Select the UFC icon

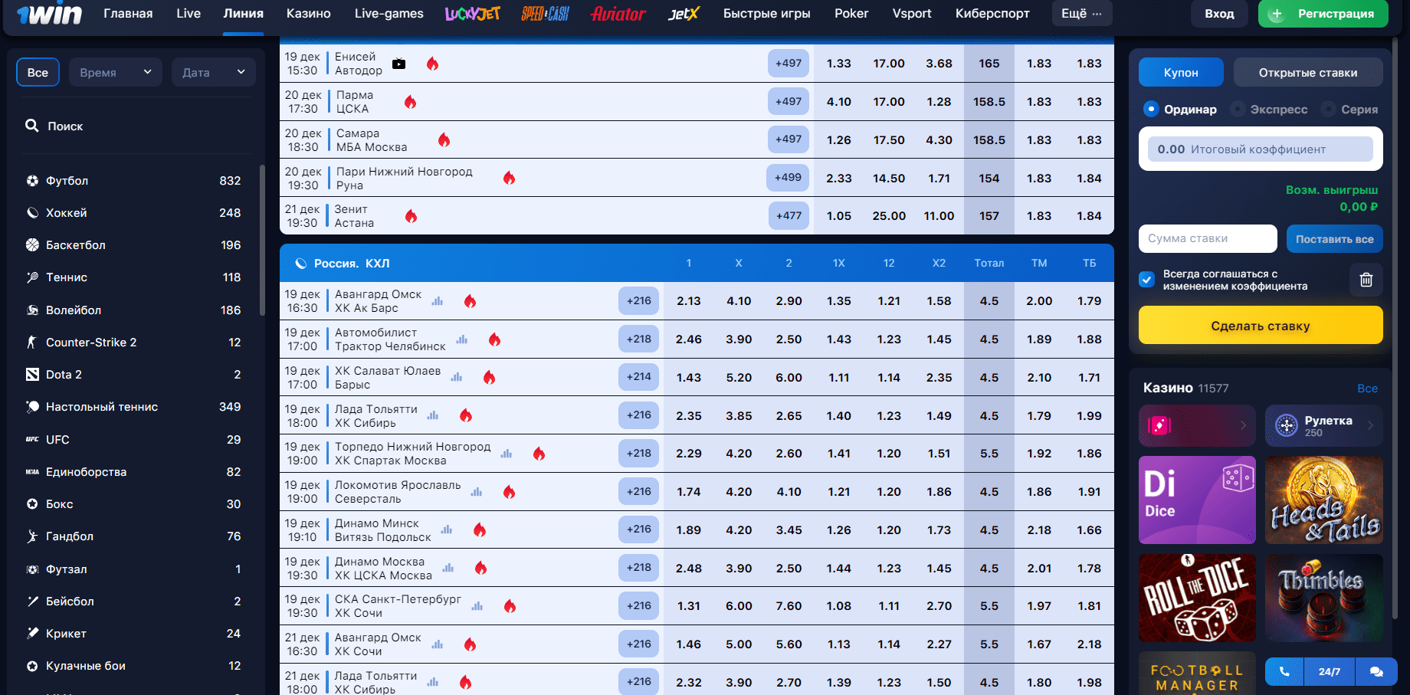32,440
